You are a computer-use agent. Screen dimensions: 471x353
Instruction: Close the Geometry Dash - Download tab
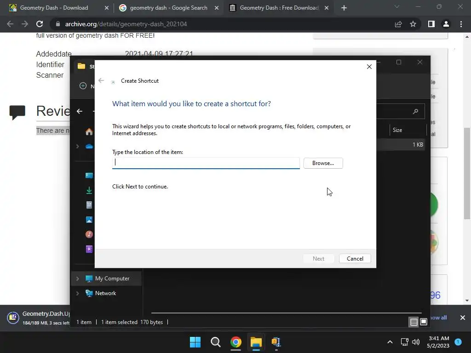[106, 8]
